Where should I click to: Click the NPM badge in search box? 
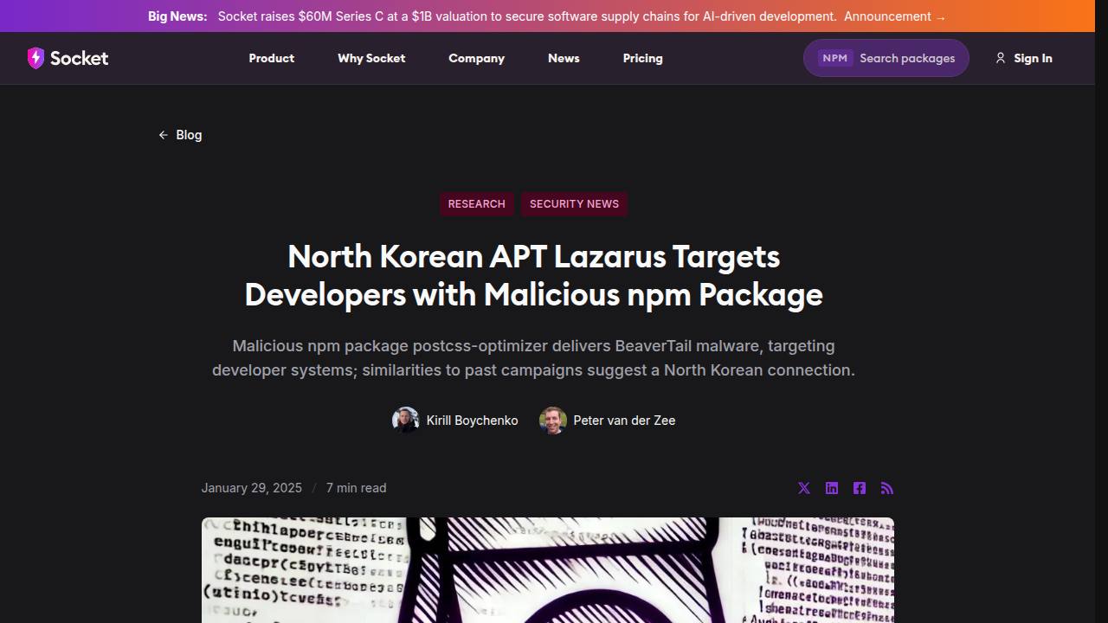tap(835, 58)
